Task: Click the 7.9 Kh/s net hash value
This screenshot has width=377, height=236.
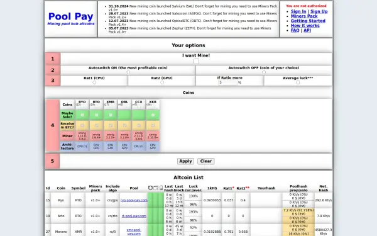Action: 324,216
